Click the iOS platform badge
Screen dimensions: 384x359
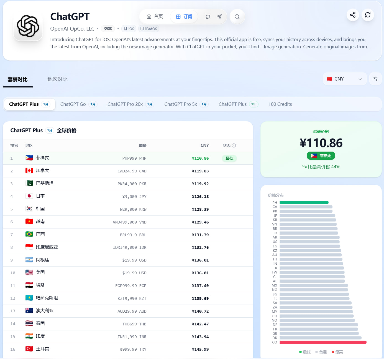click(x=129, y=29)
